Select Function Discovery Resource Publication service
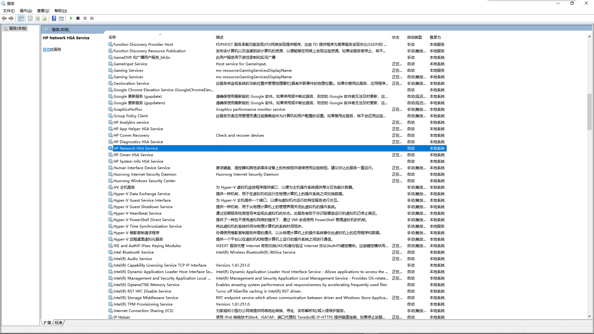Image resolution: width=594 pixels, height=334 pixels. [x=277, y=51]
